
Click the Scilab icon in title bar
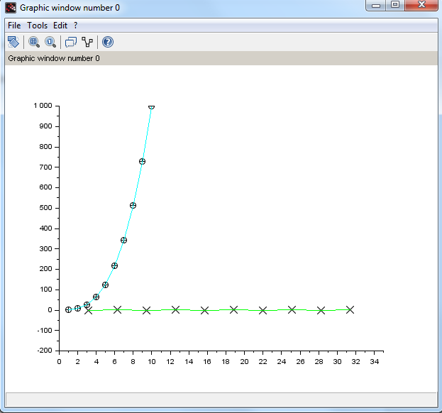(x=11, y=8)
